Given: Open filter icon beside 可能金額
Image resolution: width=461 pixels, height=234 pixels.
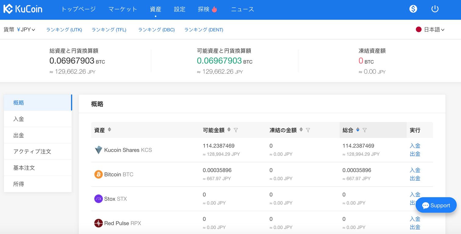Looking at the screenshot, I should coord(236,130).
